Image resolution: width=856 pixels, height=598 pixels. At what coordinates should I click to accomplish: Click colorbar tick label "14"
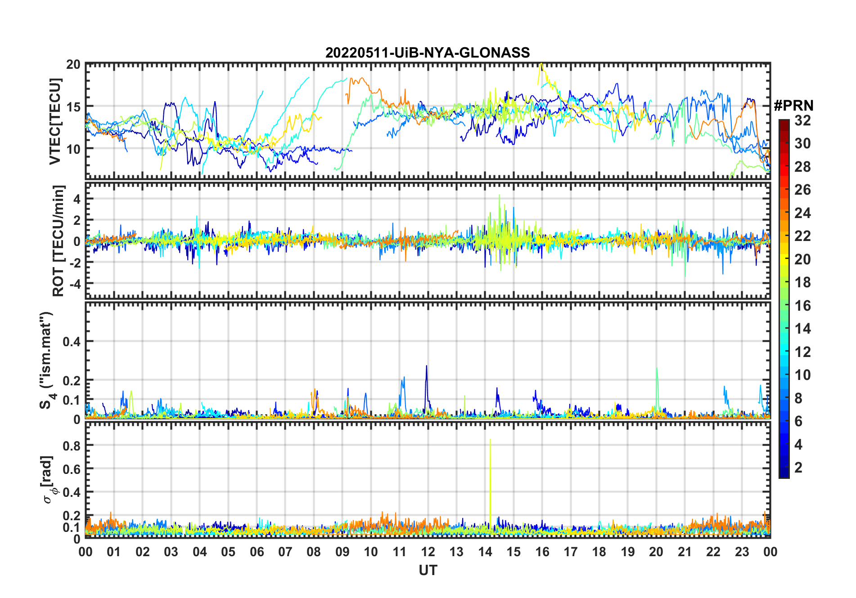click(x=802, y=329)
